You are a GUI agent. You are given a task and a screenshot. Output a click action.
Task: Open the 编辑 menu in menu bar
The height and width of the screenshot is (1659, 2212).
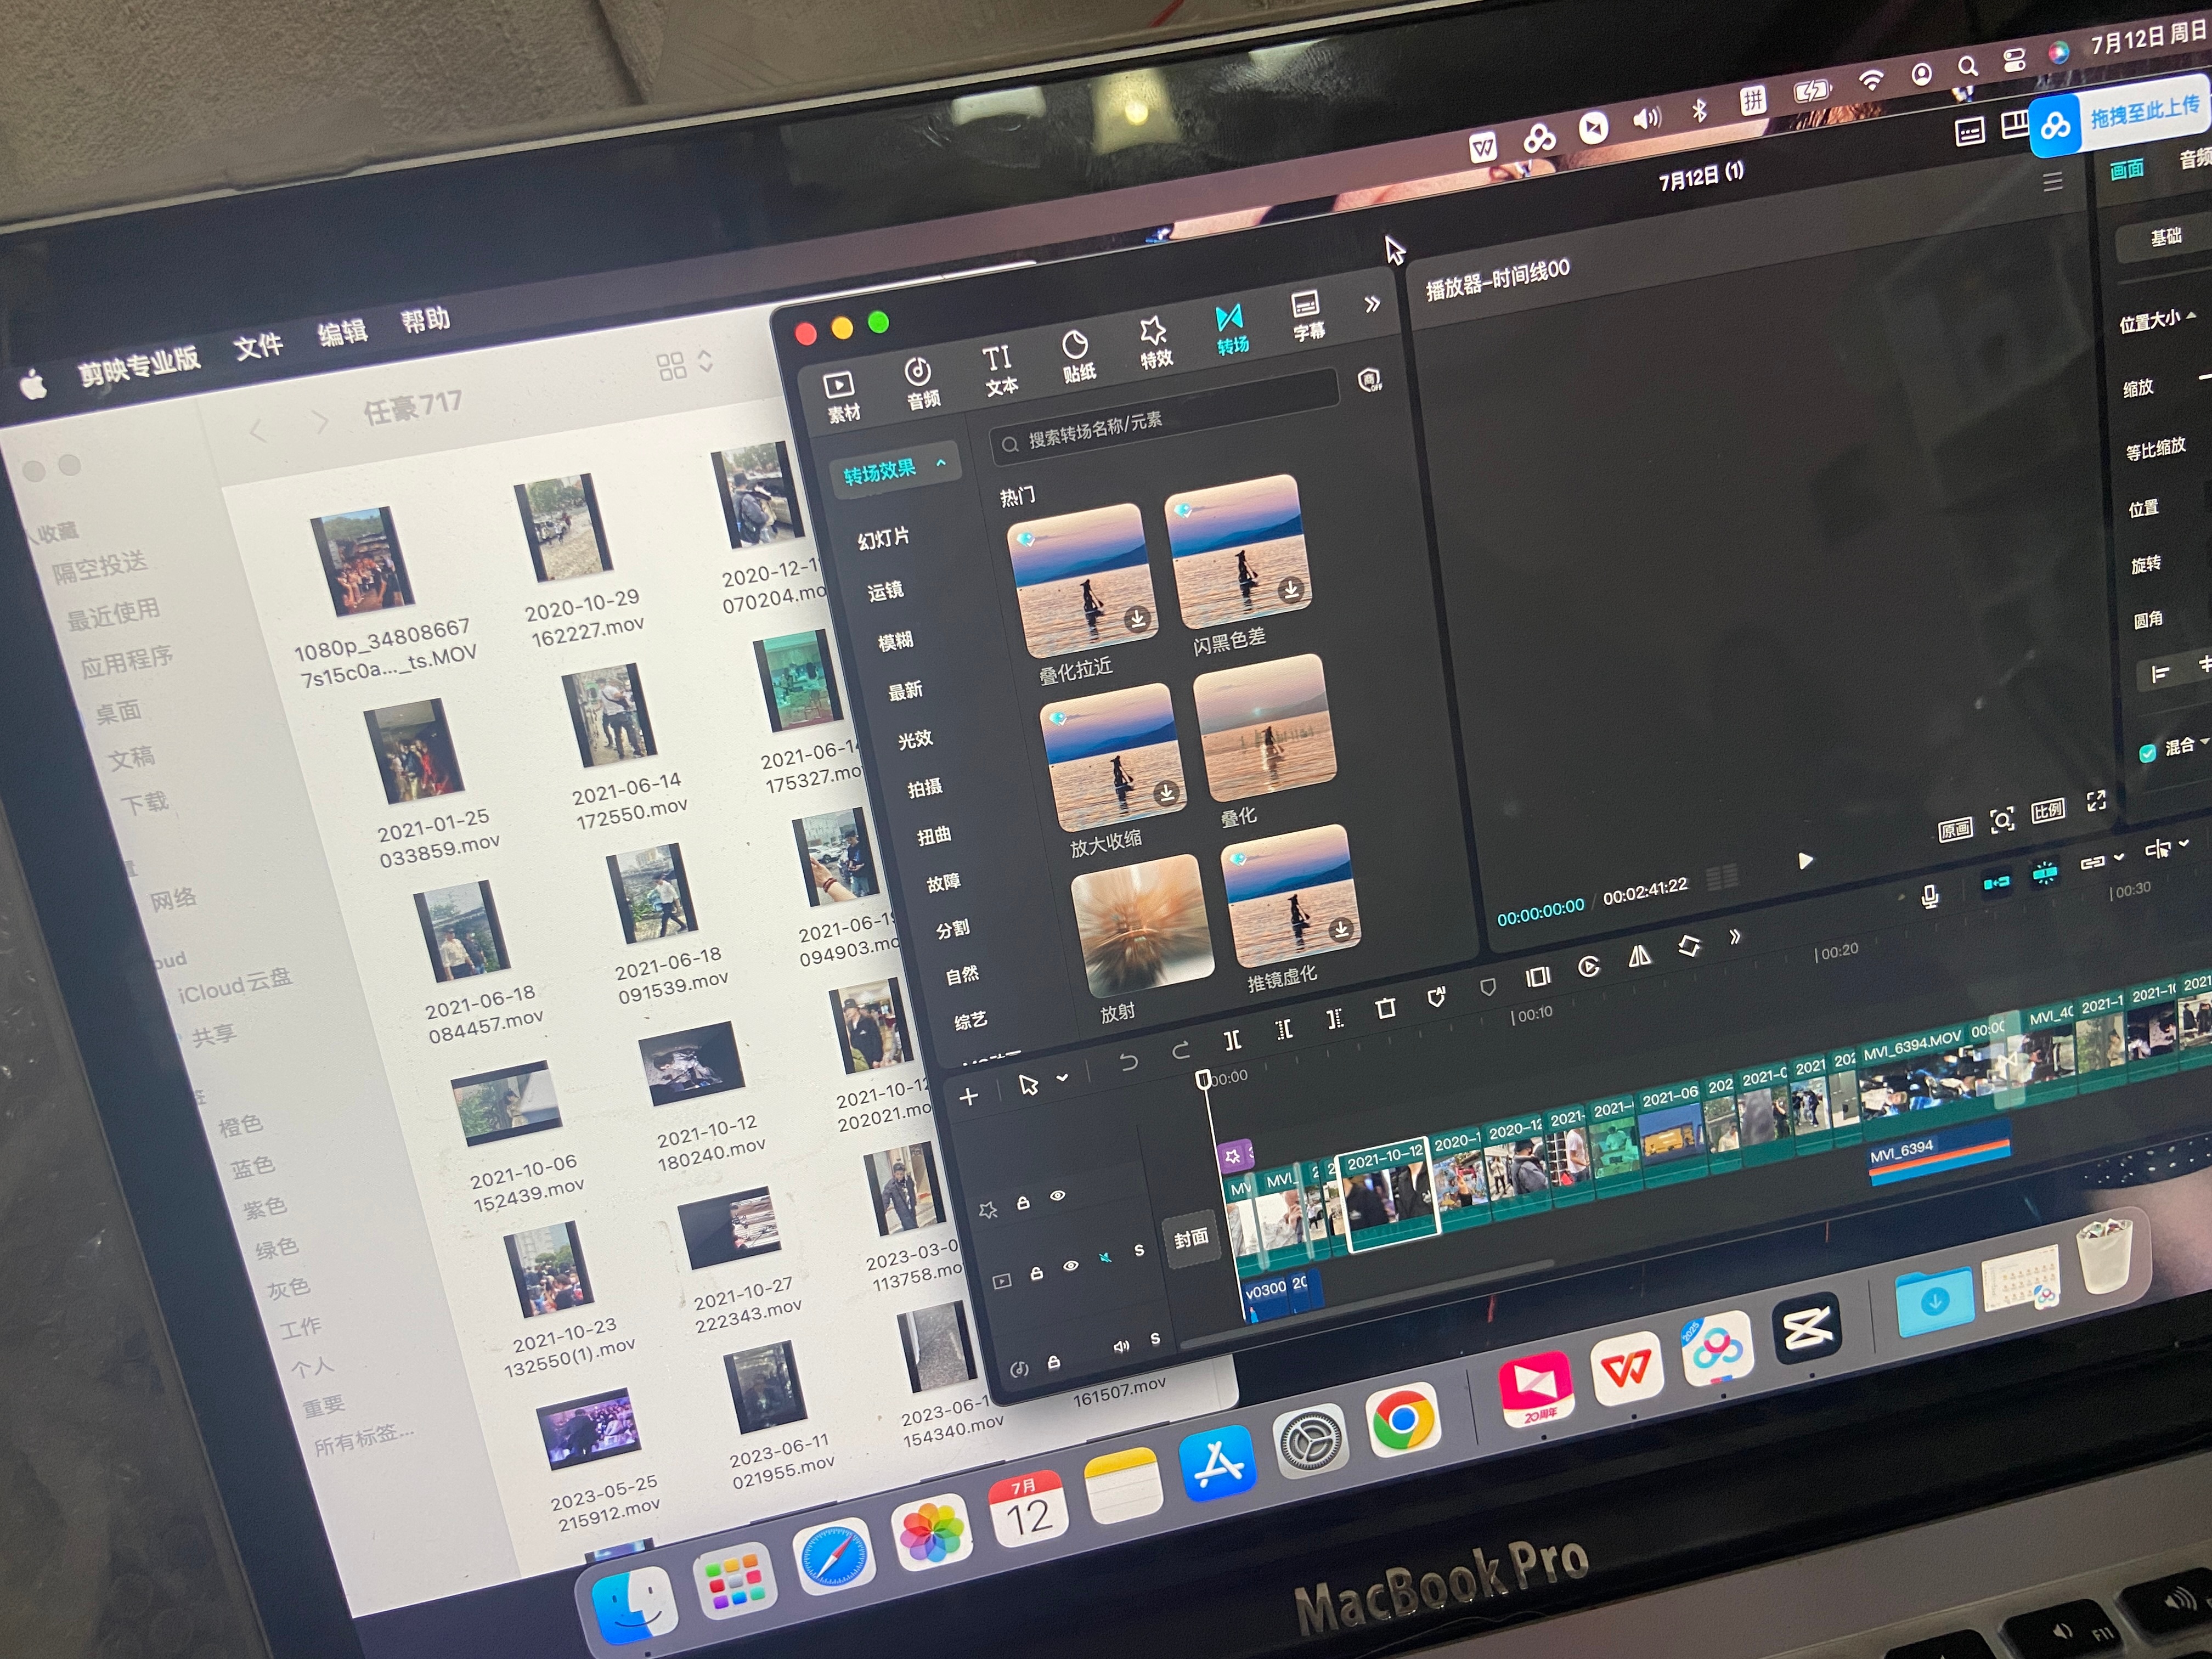342,332
